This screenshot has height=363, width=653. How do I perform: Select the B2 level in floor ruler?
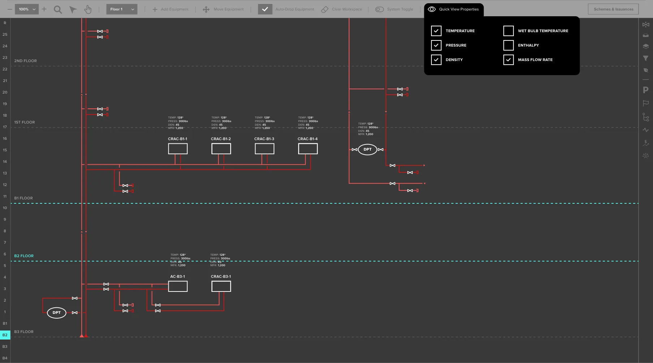pyautogui.click(x=5, y=335)
